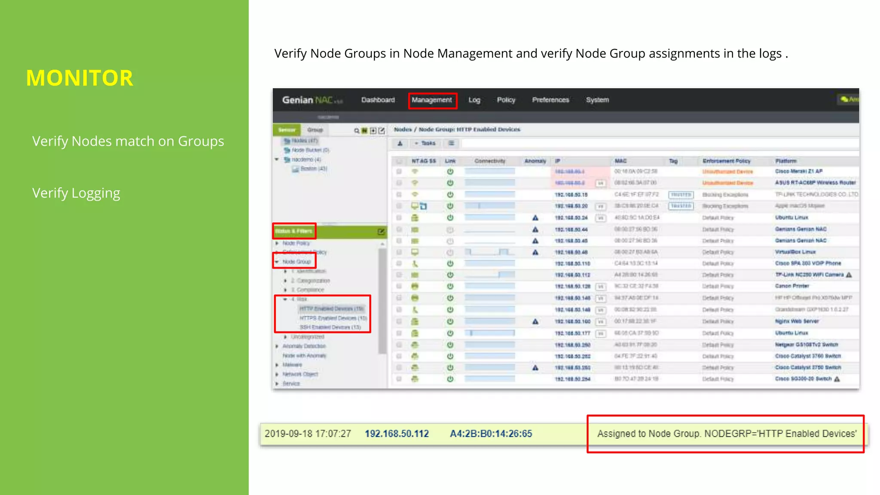Image resolution: width=880 pixels, height=495 pixels.
Task: Switch to the Sensor tab
Action: [287, 130]
